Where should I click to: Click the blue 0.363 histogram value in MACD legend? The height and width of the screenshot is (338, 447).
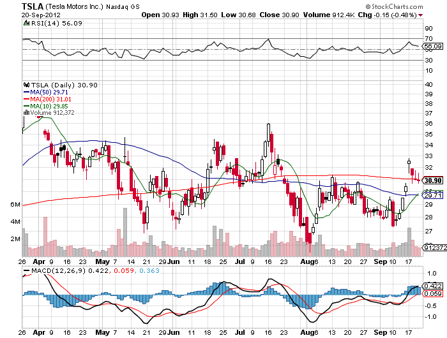tap(149, 271)
